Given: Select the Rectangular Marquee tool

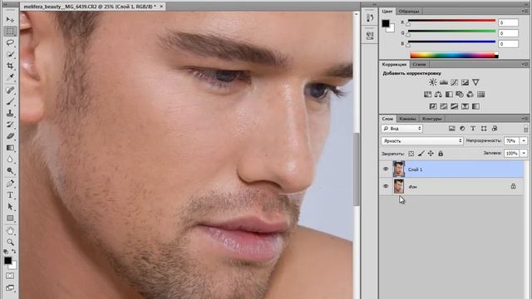Looking at the screenshot, I should (10, 32).
